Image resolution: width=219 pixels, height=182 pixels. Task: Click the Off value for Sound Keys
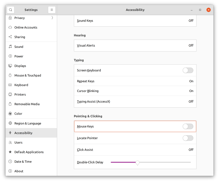tap(191, 21)
